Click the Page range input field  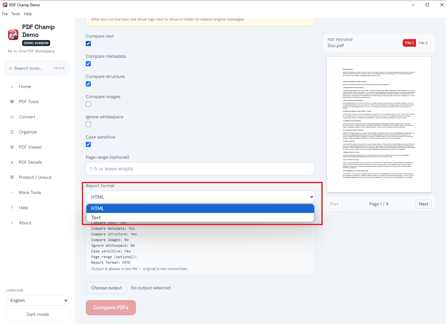[200, 169]
